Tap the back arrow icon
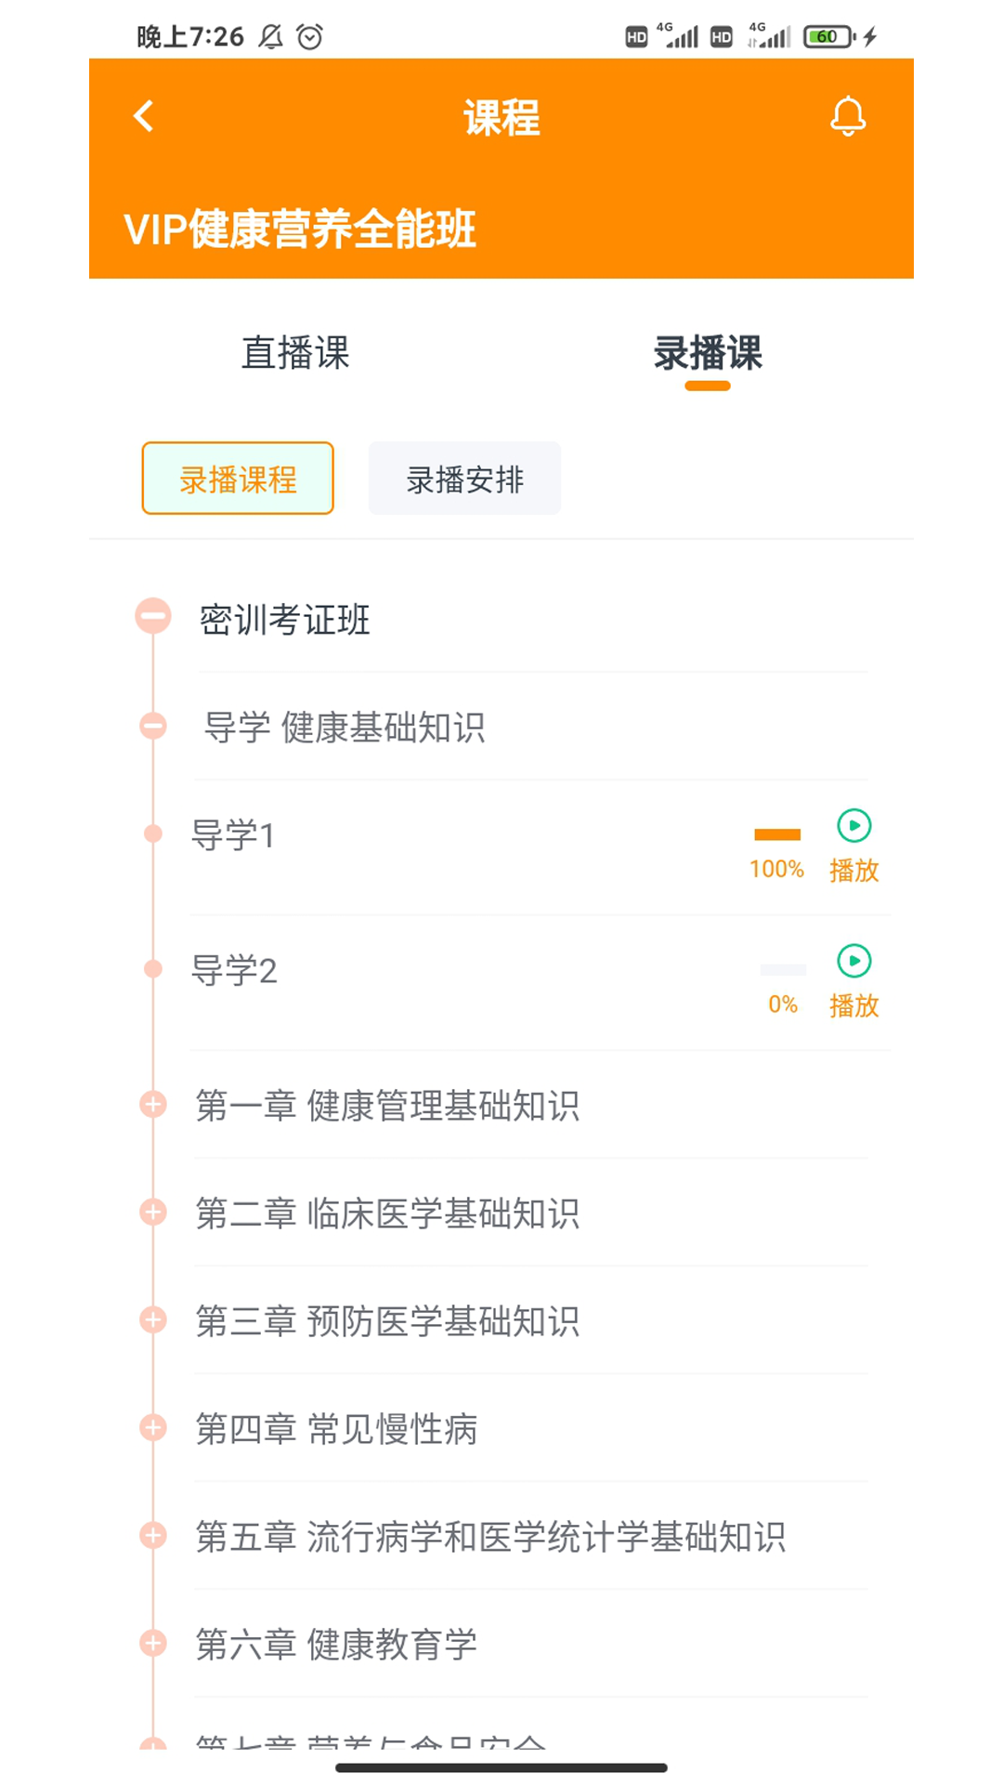Image resolution: width=1003 pixels, height=1784 pixels. [x=144, y=116]
